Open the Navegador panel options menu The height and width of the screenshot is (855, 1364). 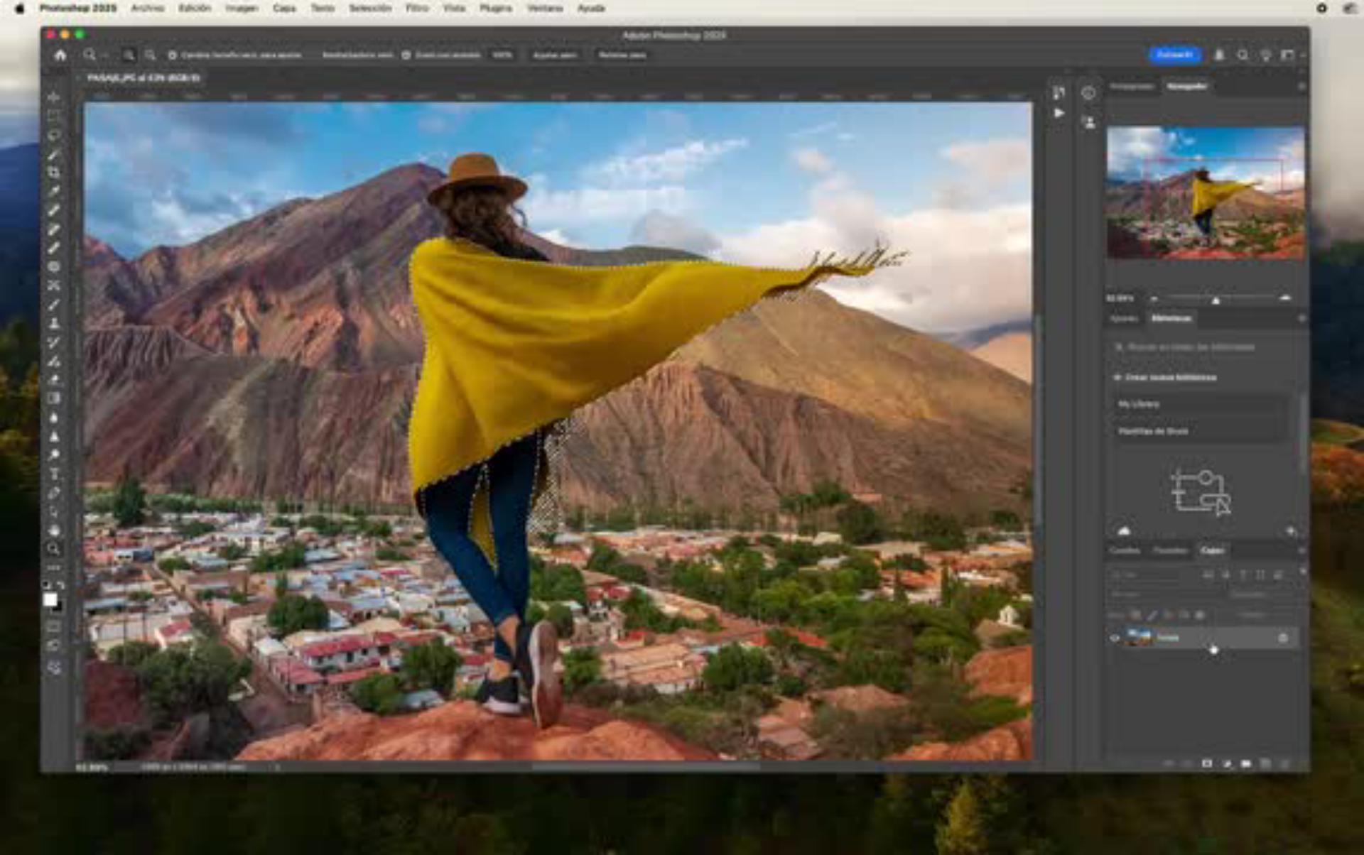click(1301, 87)
